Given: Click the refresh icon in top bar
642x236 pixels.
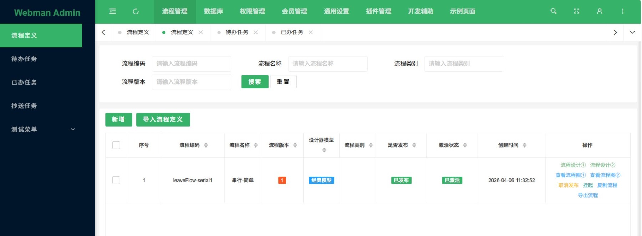Looking at the screenshot, I should click(136, 11).
